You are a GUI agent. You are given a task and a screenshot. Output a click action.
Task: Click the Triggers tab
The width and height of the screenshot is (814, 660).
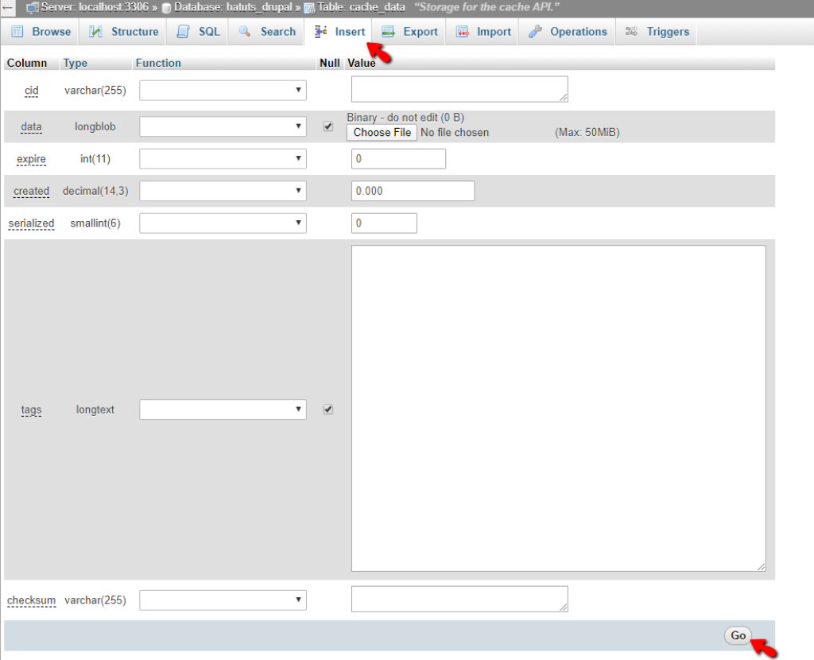pyautogui.click(x=657, y=32)
